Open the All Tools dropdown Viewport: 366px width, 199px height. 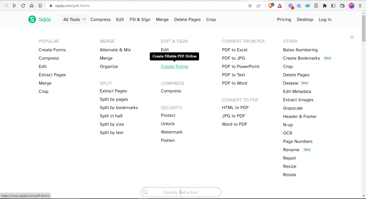74,19
